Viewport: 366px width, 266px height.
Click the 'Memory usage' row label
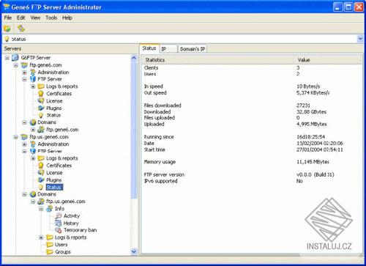pos(160,162)
